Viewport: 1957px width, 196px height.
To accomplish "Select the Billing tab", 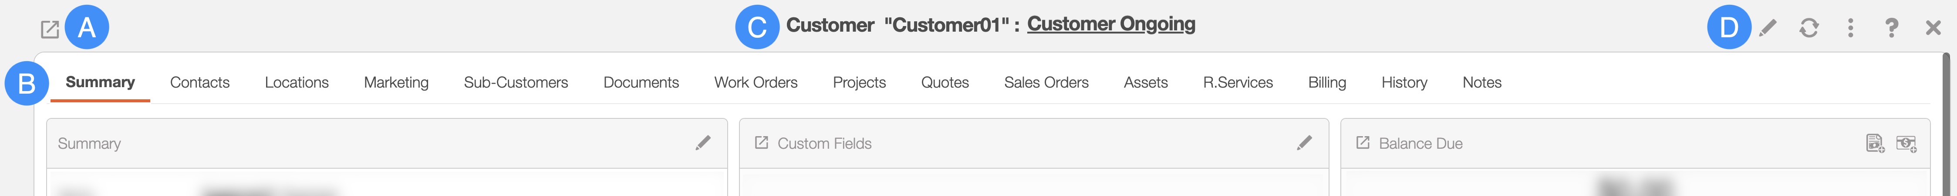I will tap(1326, 82).
